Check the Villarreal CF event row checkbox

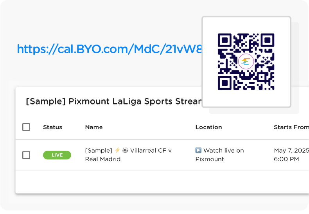[x=26, y=155]
